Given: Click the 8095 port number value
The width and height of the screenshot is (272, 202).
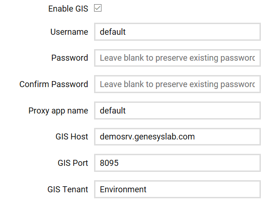Looking at the screenshot, I should point(109,163).
